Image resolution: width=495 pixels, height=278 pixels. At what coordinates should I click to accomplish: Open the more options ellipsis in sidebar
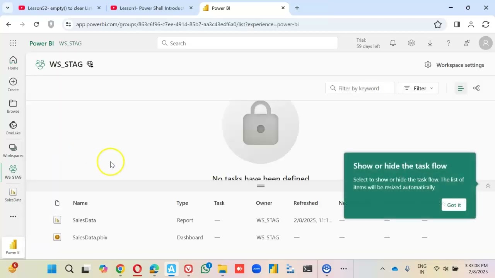pyautogui.click(x=13, y=216)
